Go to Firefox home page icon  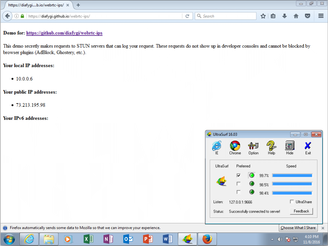pos(296,16)
